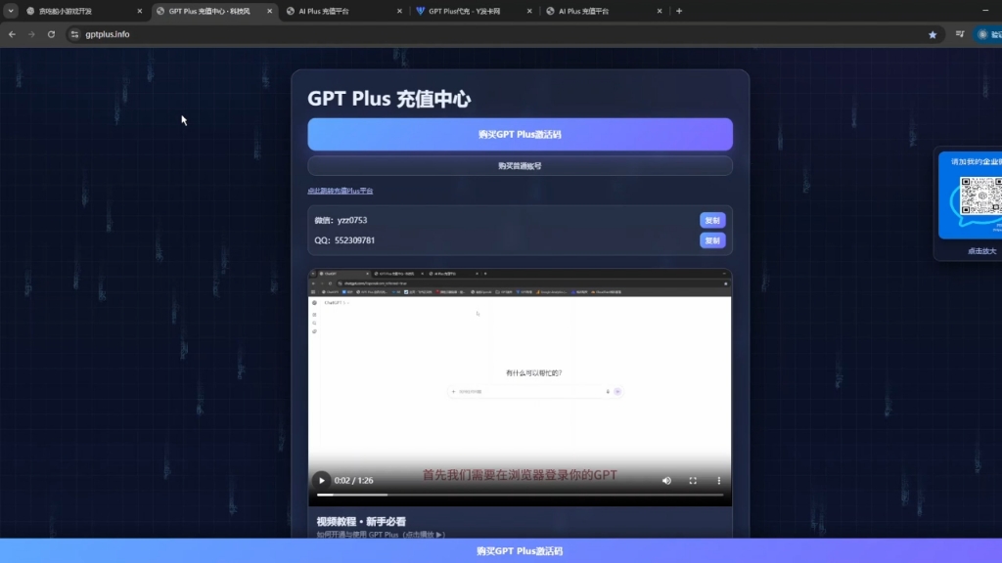Open site information icon in address bar
The width and height of the screenshot is (1002, 563).
click(74, 34)
